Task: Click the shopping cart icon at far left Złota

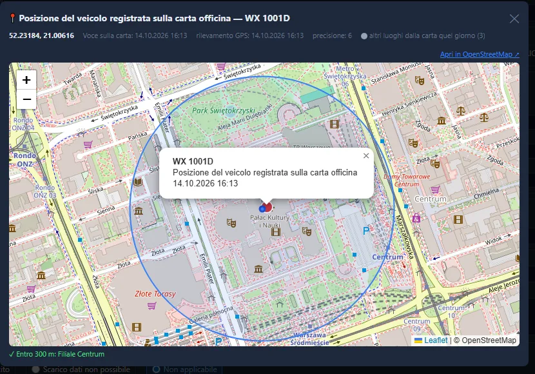Action: tap(31, 290)
